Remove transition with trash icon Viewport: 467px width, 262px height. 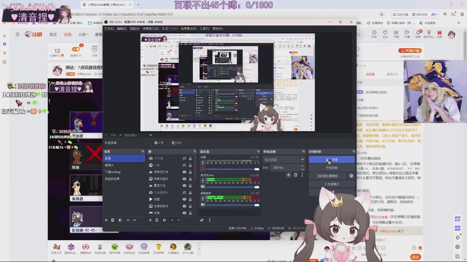coord(295,175)
